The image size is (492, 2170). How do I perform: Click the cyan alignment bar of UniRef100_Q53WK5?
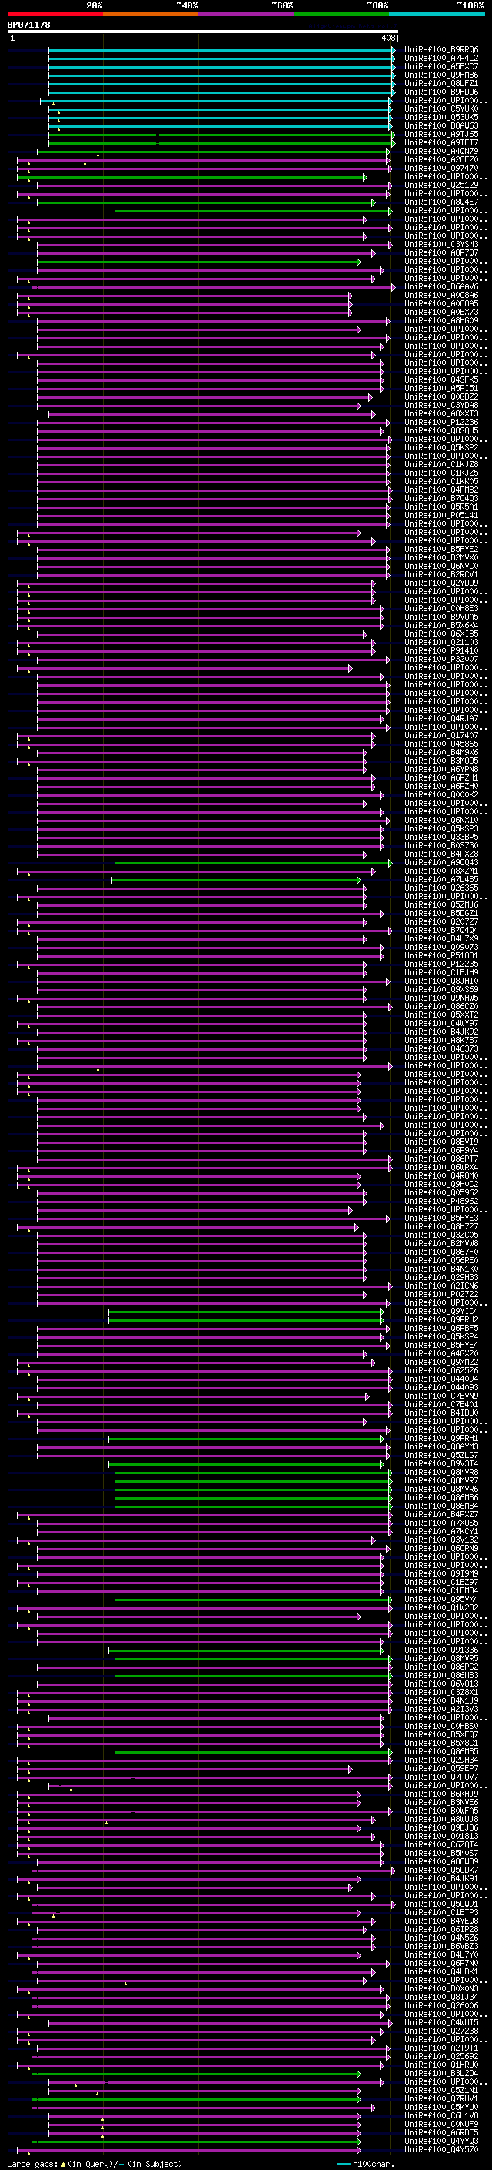(x=221, y=118)
